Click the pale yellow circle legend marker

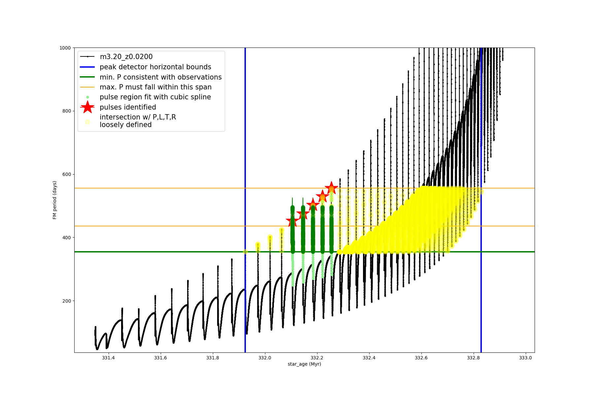point(87,122)
